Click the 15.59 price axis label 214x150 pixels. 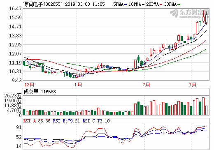pyautogui.click(x=15, y=18)
